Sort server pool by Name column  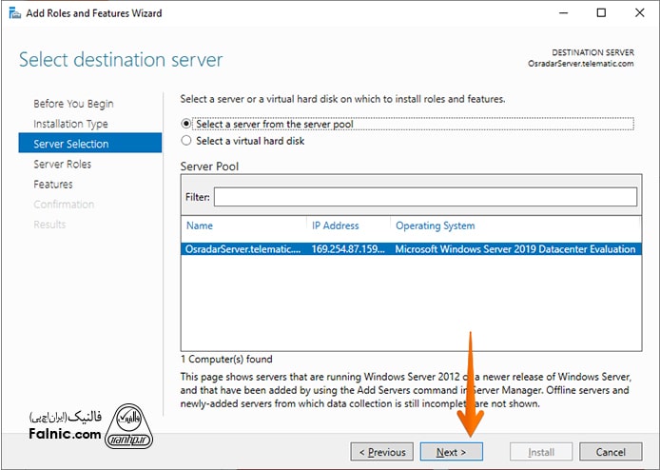point(244,226)
